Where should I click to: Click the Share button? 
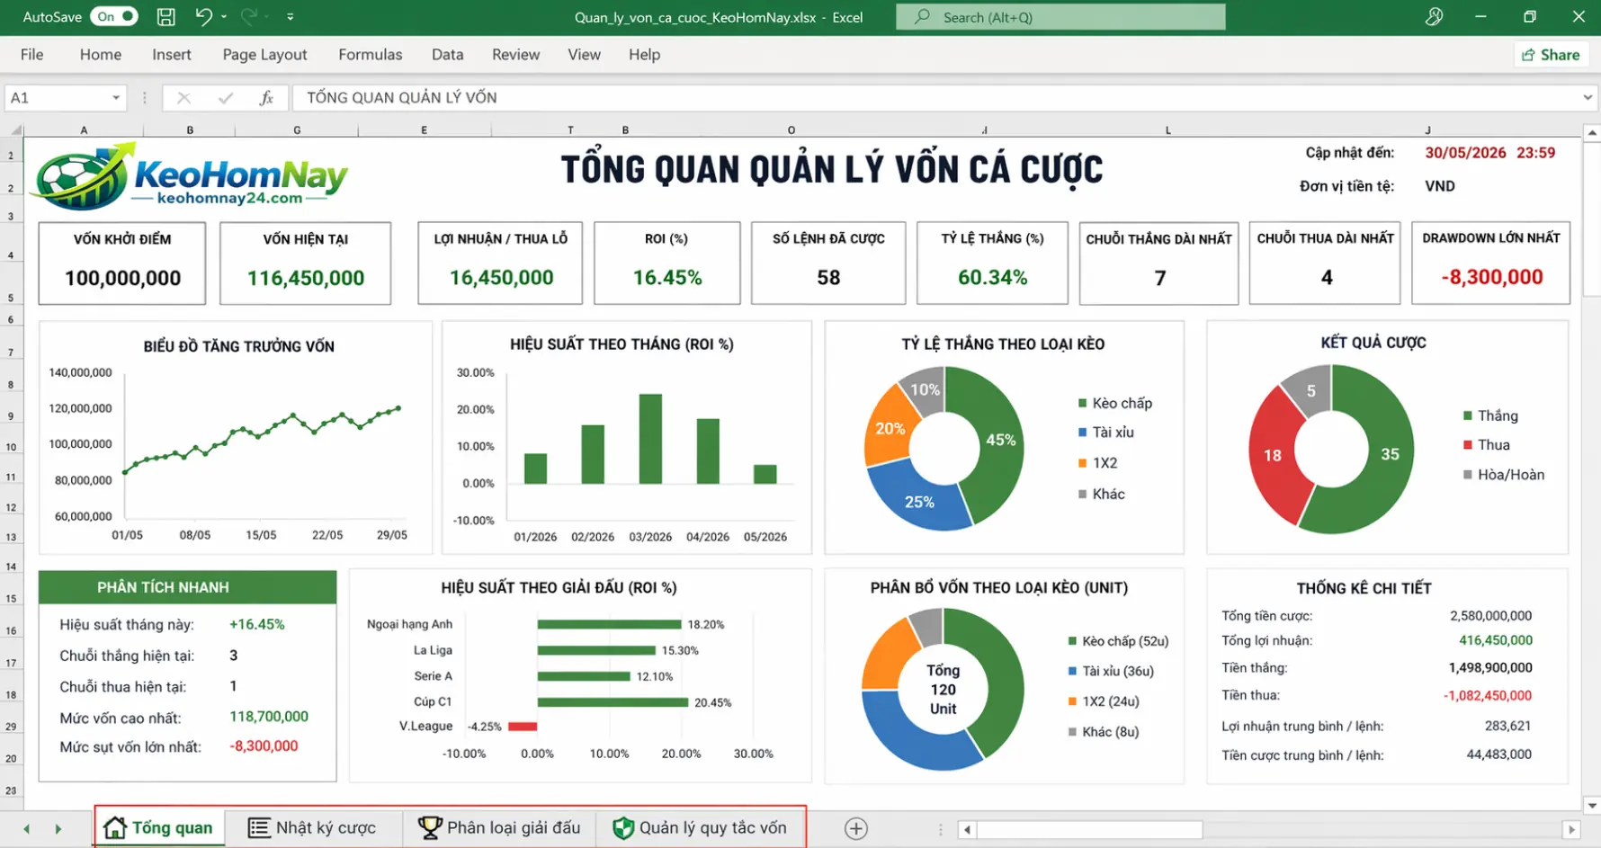tap(1551, 54)
